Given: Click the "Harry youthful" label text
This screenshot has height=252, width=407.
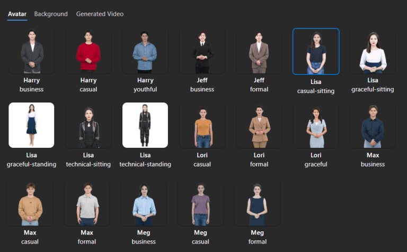Looking at the screenshot, I should point(145,85).
